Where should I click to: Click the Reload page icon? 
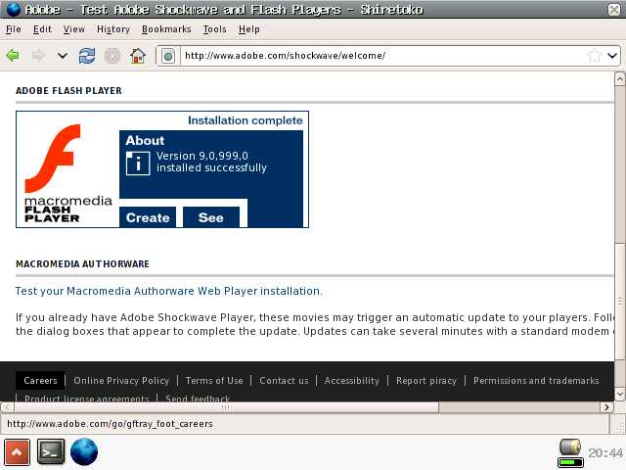(x=87, y=56)
